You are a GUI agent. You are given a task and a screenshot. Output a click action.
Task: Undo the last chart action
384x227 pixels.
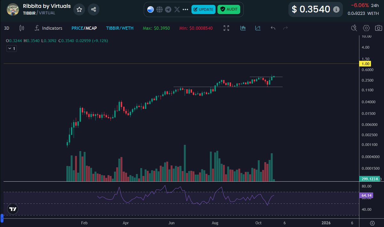tap(273, 28)
